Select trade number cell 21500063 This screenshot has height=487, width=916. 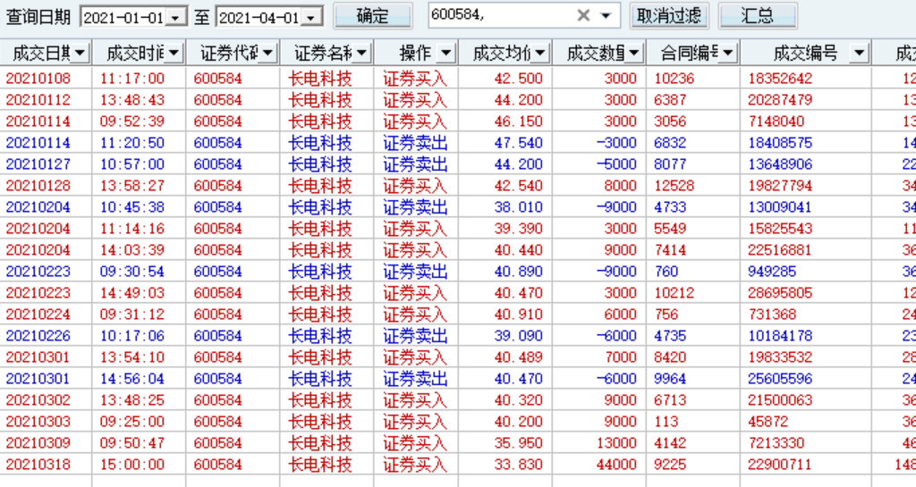pyautogui.click(x=780, y=400)
